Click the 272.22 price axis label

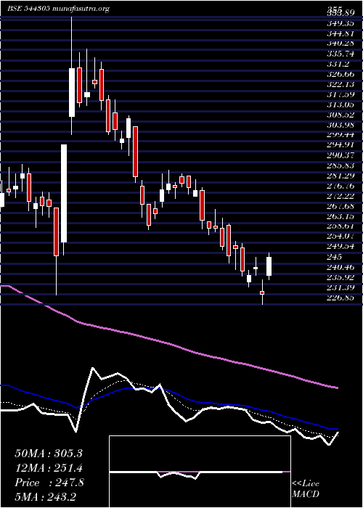(x=341, y=196)
